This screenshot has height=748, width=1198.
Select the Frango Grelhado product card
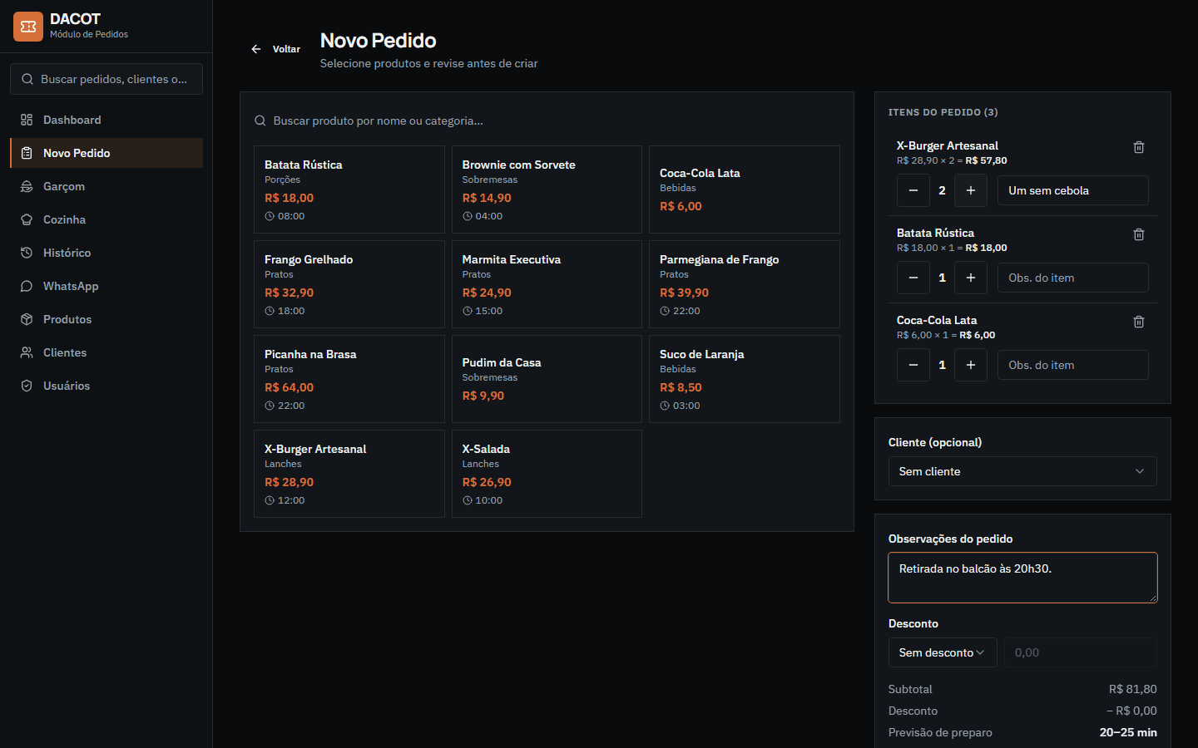tap(349, 284)
